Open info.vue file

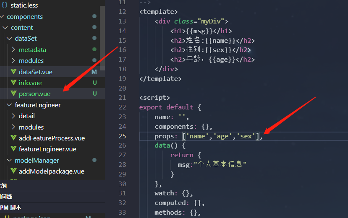point(30,83)
